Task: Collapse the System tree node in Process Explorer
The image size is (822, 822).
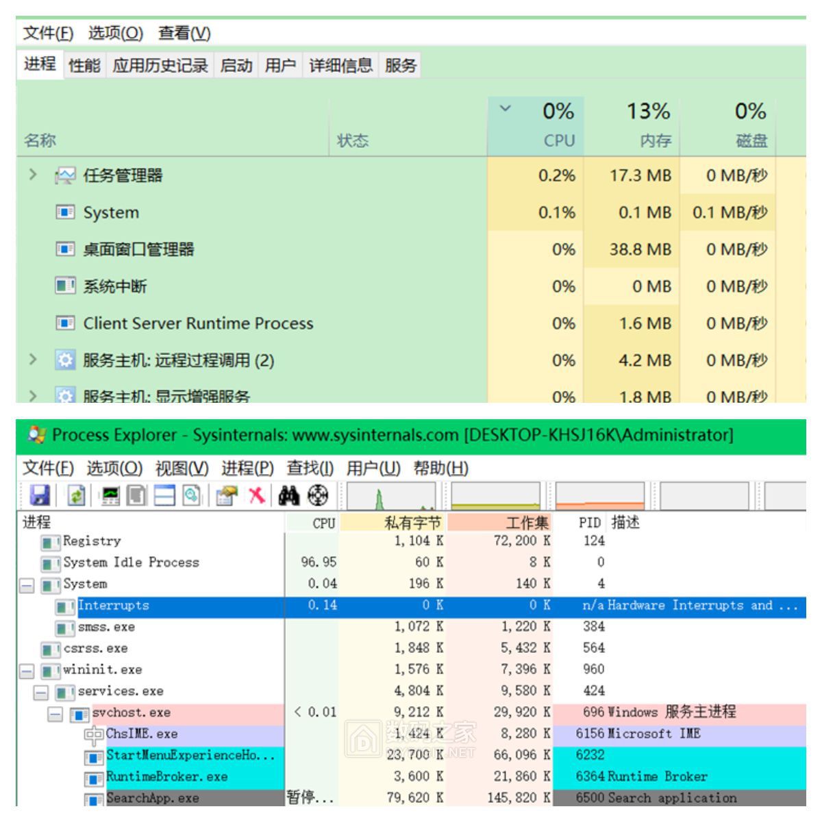Action: [x=26, y=586]
